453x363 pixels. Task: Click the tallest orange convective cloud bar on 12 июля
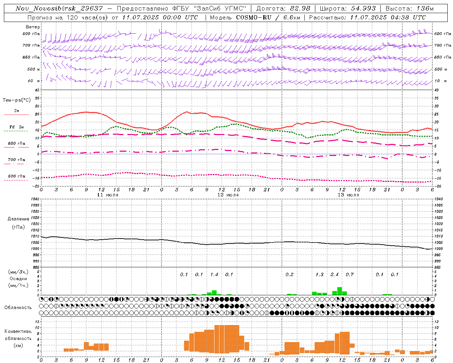tap(226, 339)
